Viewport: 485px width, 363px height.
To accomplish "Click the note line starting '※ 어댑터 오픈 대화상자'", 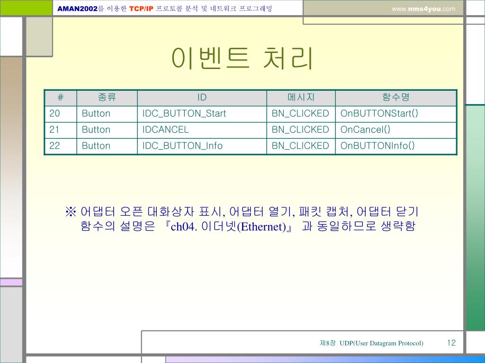I will (x=242, y=212).
